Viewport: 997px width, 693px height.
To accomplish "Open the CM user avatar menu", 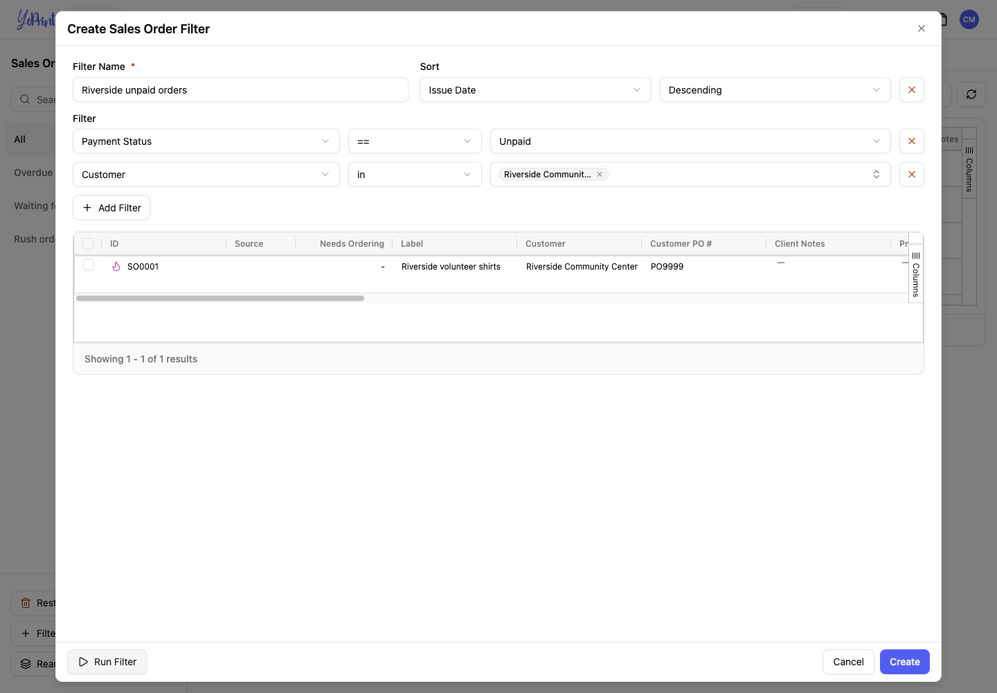I will pos(969,19).
